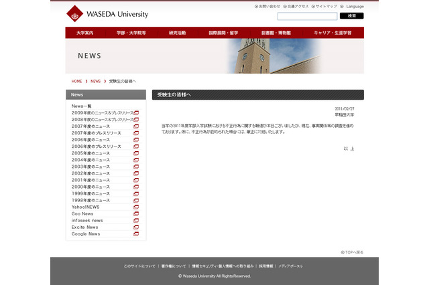
Task: Open the 2002年度のニュース link
Action: click(91, 174)
